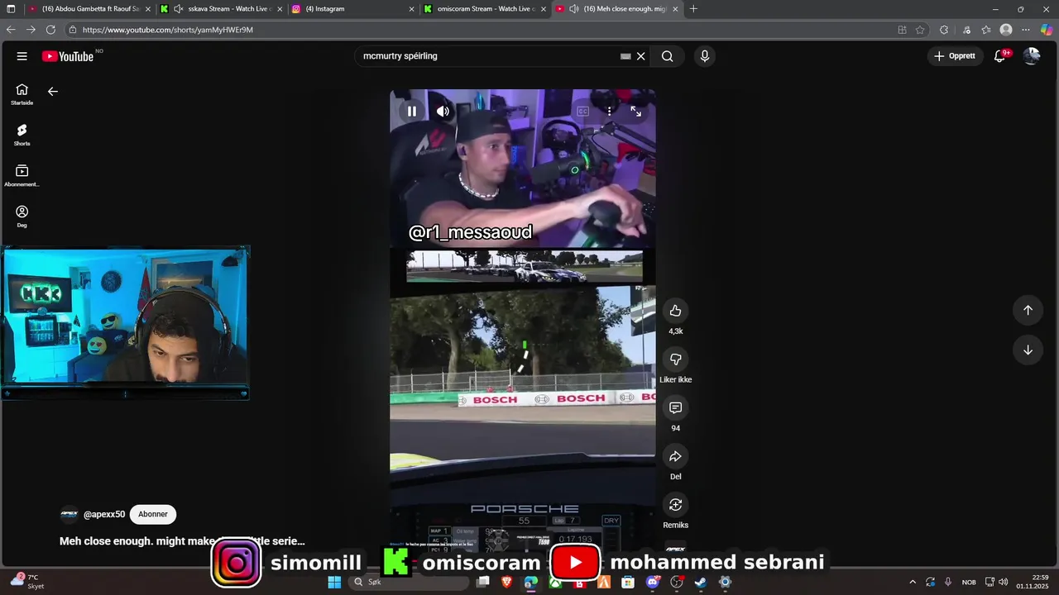The width and height of the screenshot is (1059, 595).
Task: Pause the playing Short
Action: [411, 111]
